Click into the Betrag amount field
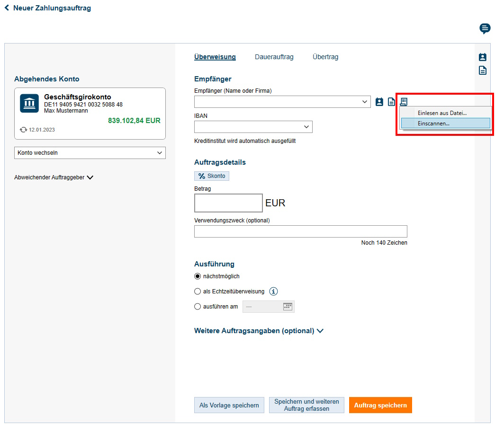The height and width of the screenshot is (424, 495). [x=228, y=203]
